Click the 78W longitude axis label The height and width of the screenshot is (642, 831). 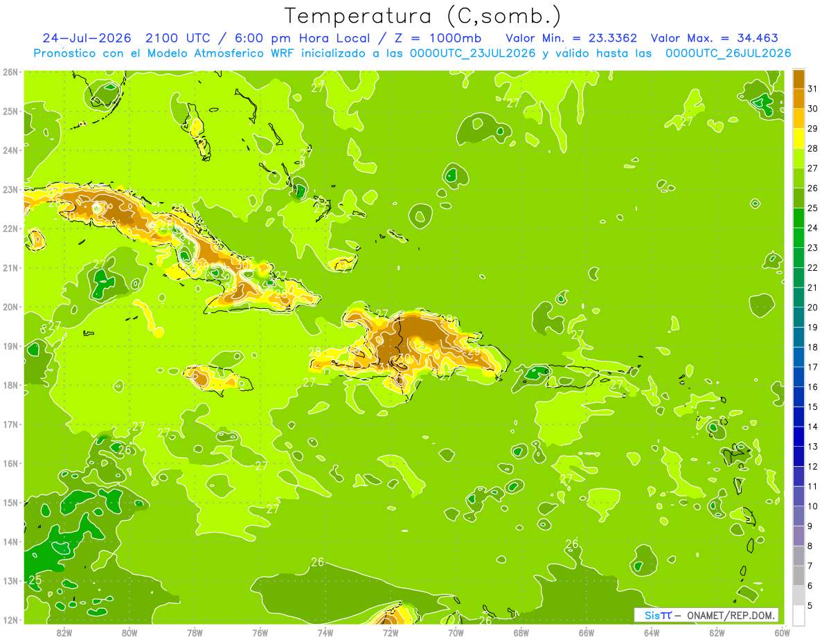tap(195, 632)
